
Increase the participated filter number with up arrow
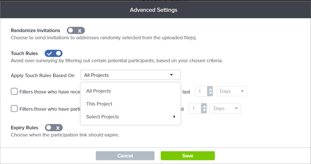(x=204, y=106)
